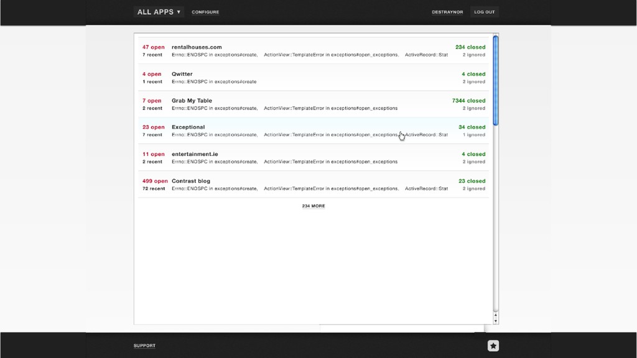Click the LOG OUT button
637x358 pixels.
click(x=484, y=12)
